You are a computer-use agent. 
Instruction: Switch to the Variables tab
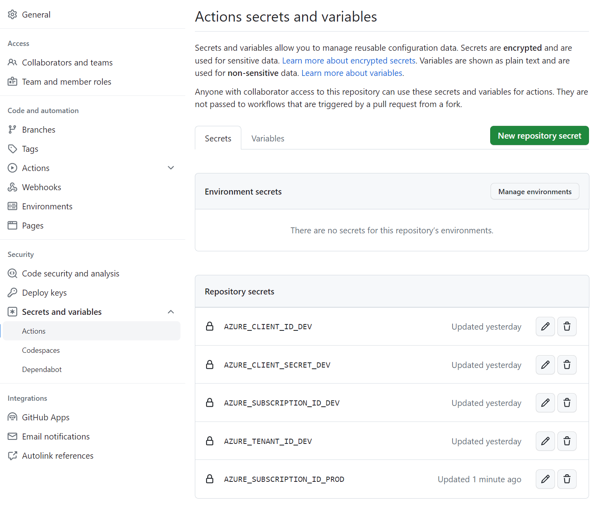tap(268, 139)
